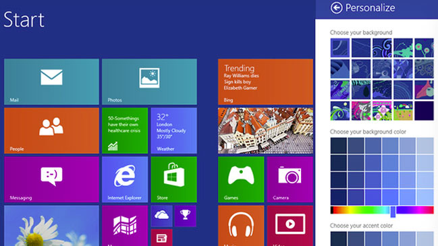The image size is (438, 246).
Task: Select the flowers background thumbnail in bottom row
Action: click(382, 111)
